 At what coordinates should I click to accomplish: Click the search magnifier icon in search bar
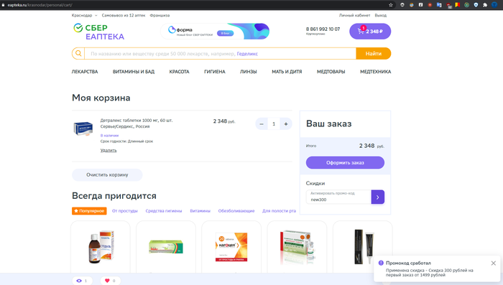[78, 54]
